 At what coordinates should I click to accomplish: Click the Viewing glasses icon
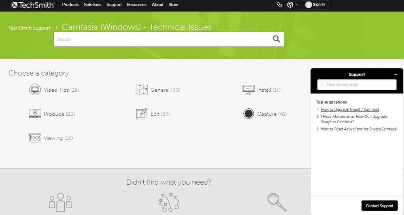pyautogui.click(x=35, y=138)
